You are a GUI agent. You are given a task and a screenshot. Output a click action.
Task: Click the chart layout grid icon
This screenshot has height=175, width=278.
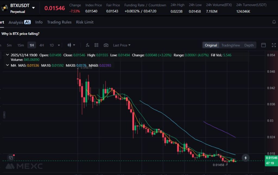point(96,45)
